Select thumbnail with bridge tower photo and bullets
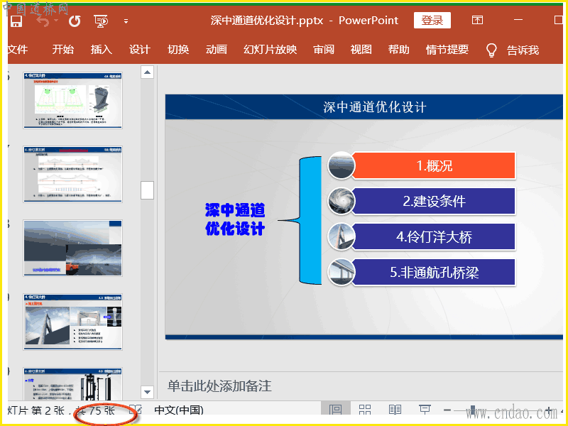The height and width of the screenshot is (426, 568). pyautogui.click(x=73, y=322)
